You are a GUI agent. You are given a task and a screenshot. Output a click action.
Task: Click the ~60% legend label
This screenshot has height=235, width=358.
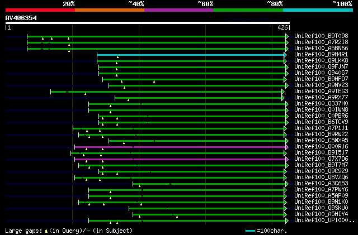(x=205, y=4)
